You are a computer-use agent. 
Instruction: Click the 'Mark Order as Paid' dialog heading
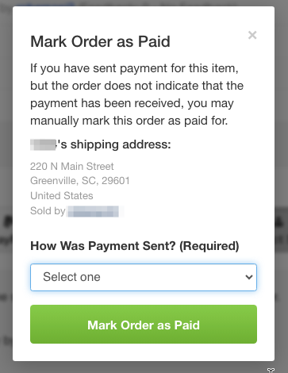pos(100,41)
